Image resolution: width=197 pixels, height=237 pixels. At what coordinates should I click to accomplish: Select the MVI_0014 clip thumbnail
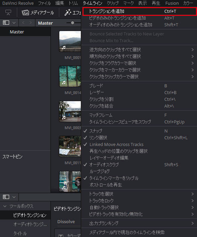tap(70, 76)
